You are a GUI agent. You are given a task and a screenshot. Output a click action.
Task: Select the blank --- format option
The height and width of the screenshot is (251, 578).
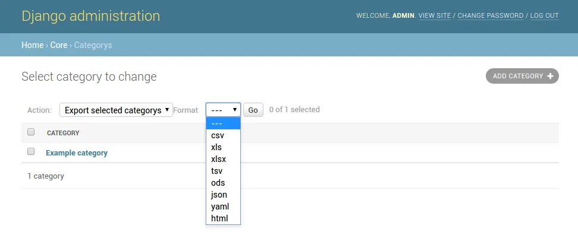[223, 123]
